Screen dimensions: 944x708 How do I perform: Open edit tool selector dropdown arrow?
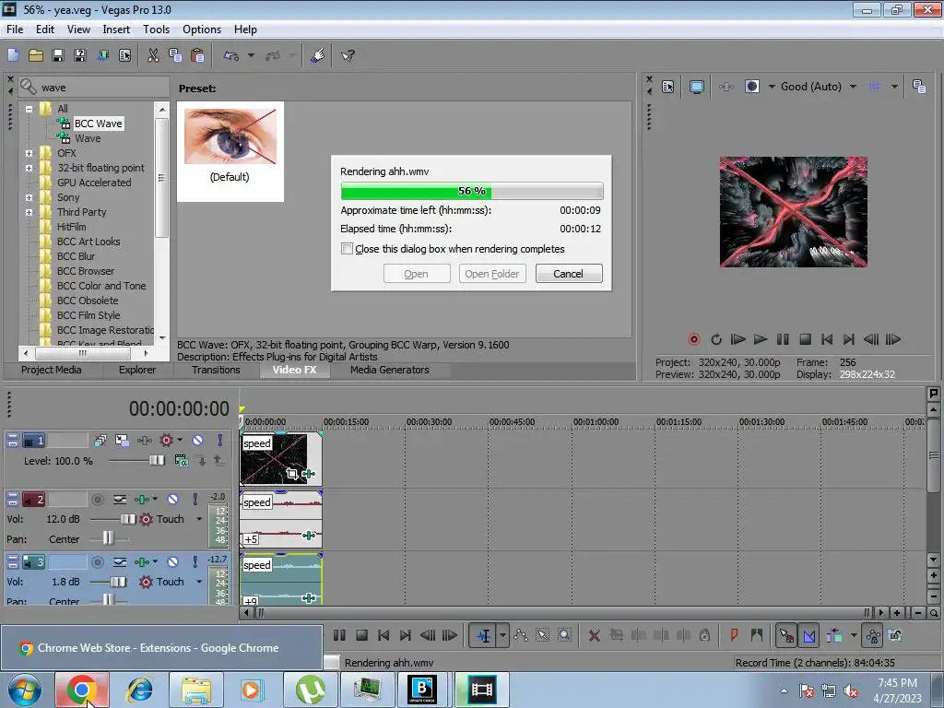point(502,636)
